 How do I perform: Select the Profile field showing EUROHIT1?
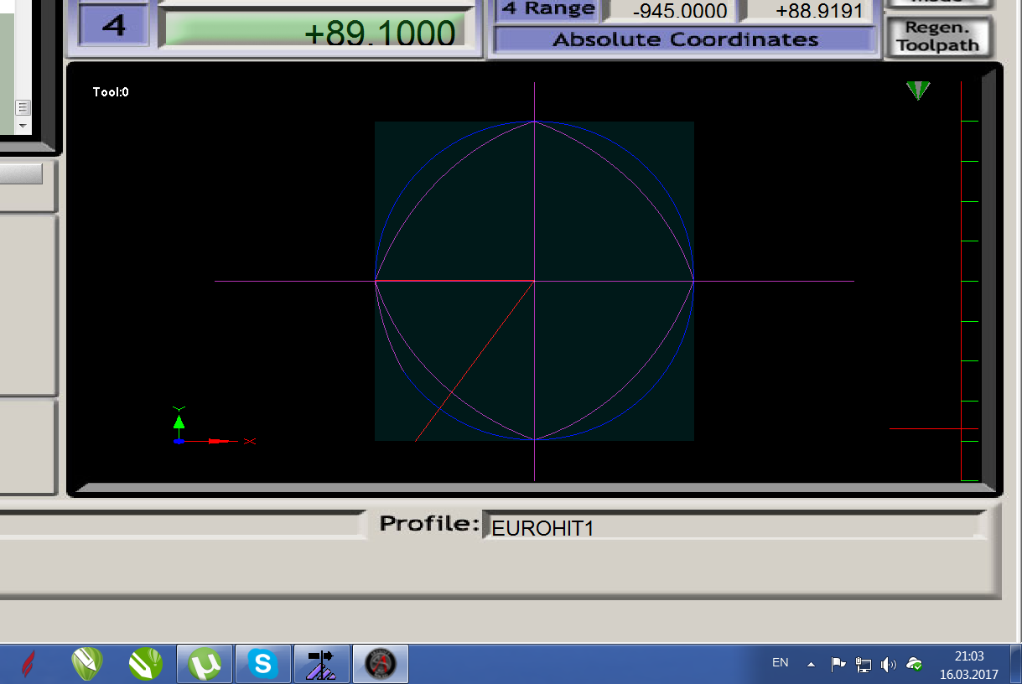click(734, 527)
